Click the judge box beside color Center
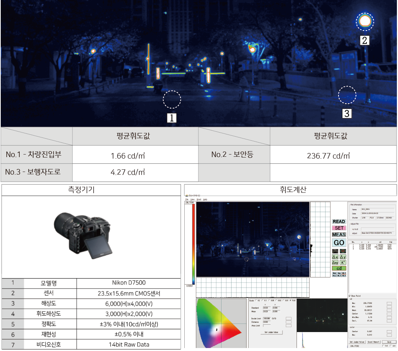 389,332
